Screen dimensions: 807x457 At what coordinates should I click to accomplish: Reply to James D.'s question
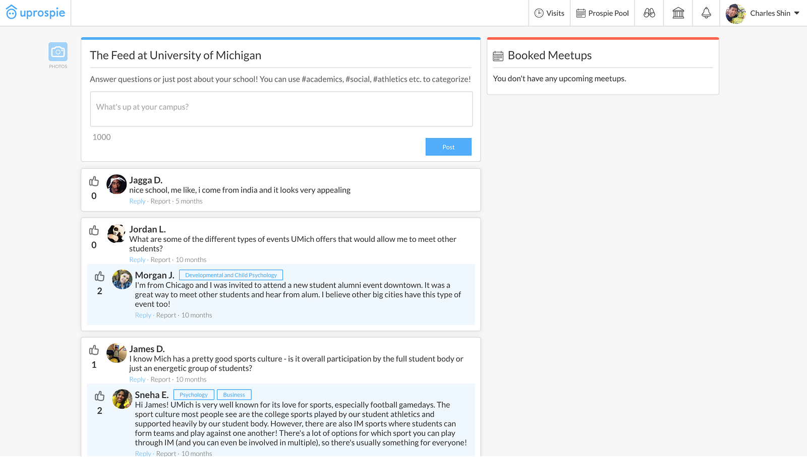coord(137,379)
